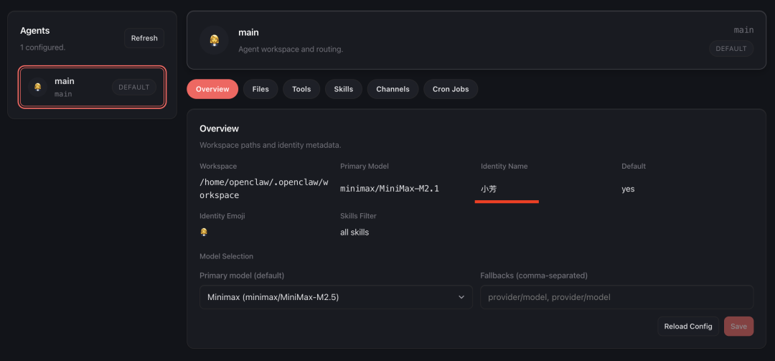775x361 pixels.
Task: Click the Reload Config button
Action: coord(687,326)
